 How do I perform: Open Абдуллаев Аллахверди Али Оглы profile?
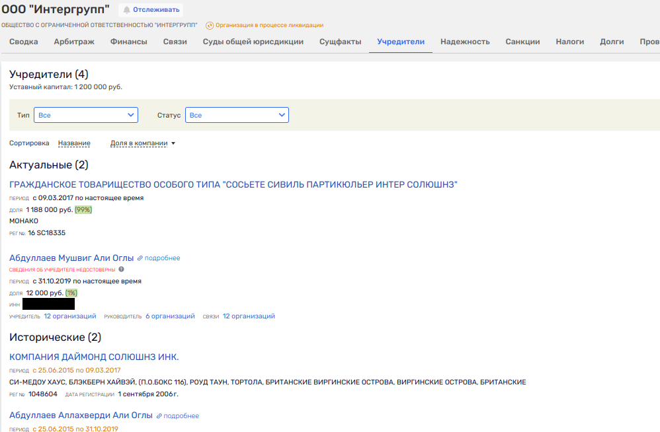(81, 415)
